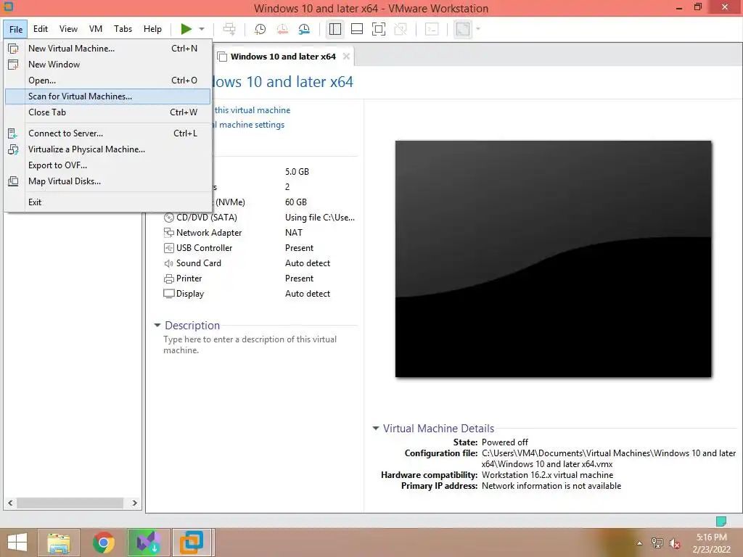Click the Sound Card device icon
This screenshot has width=743, height=557.
coord(168,263)
